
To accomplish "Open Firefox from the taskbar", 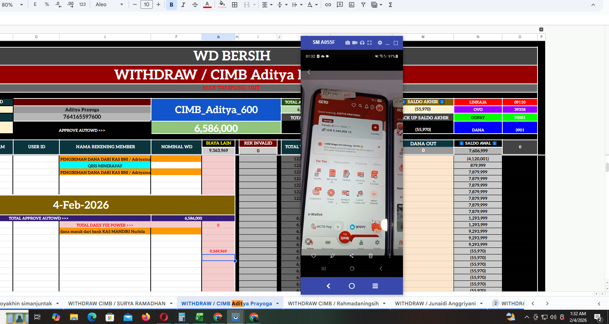I will point(146,317).
